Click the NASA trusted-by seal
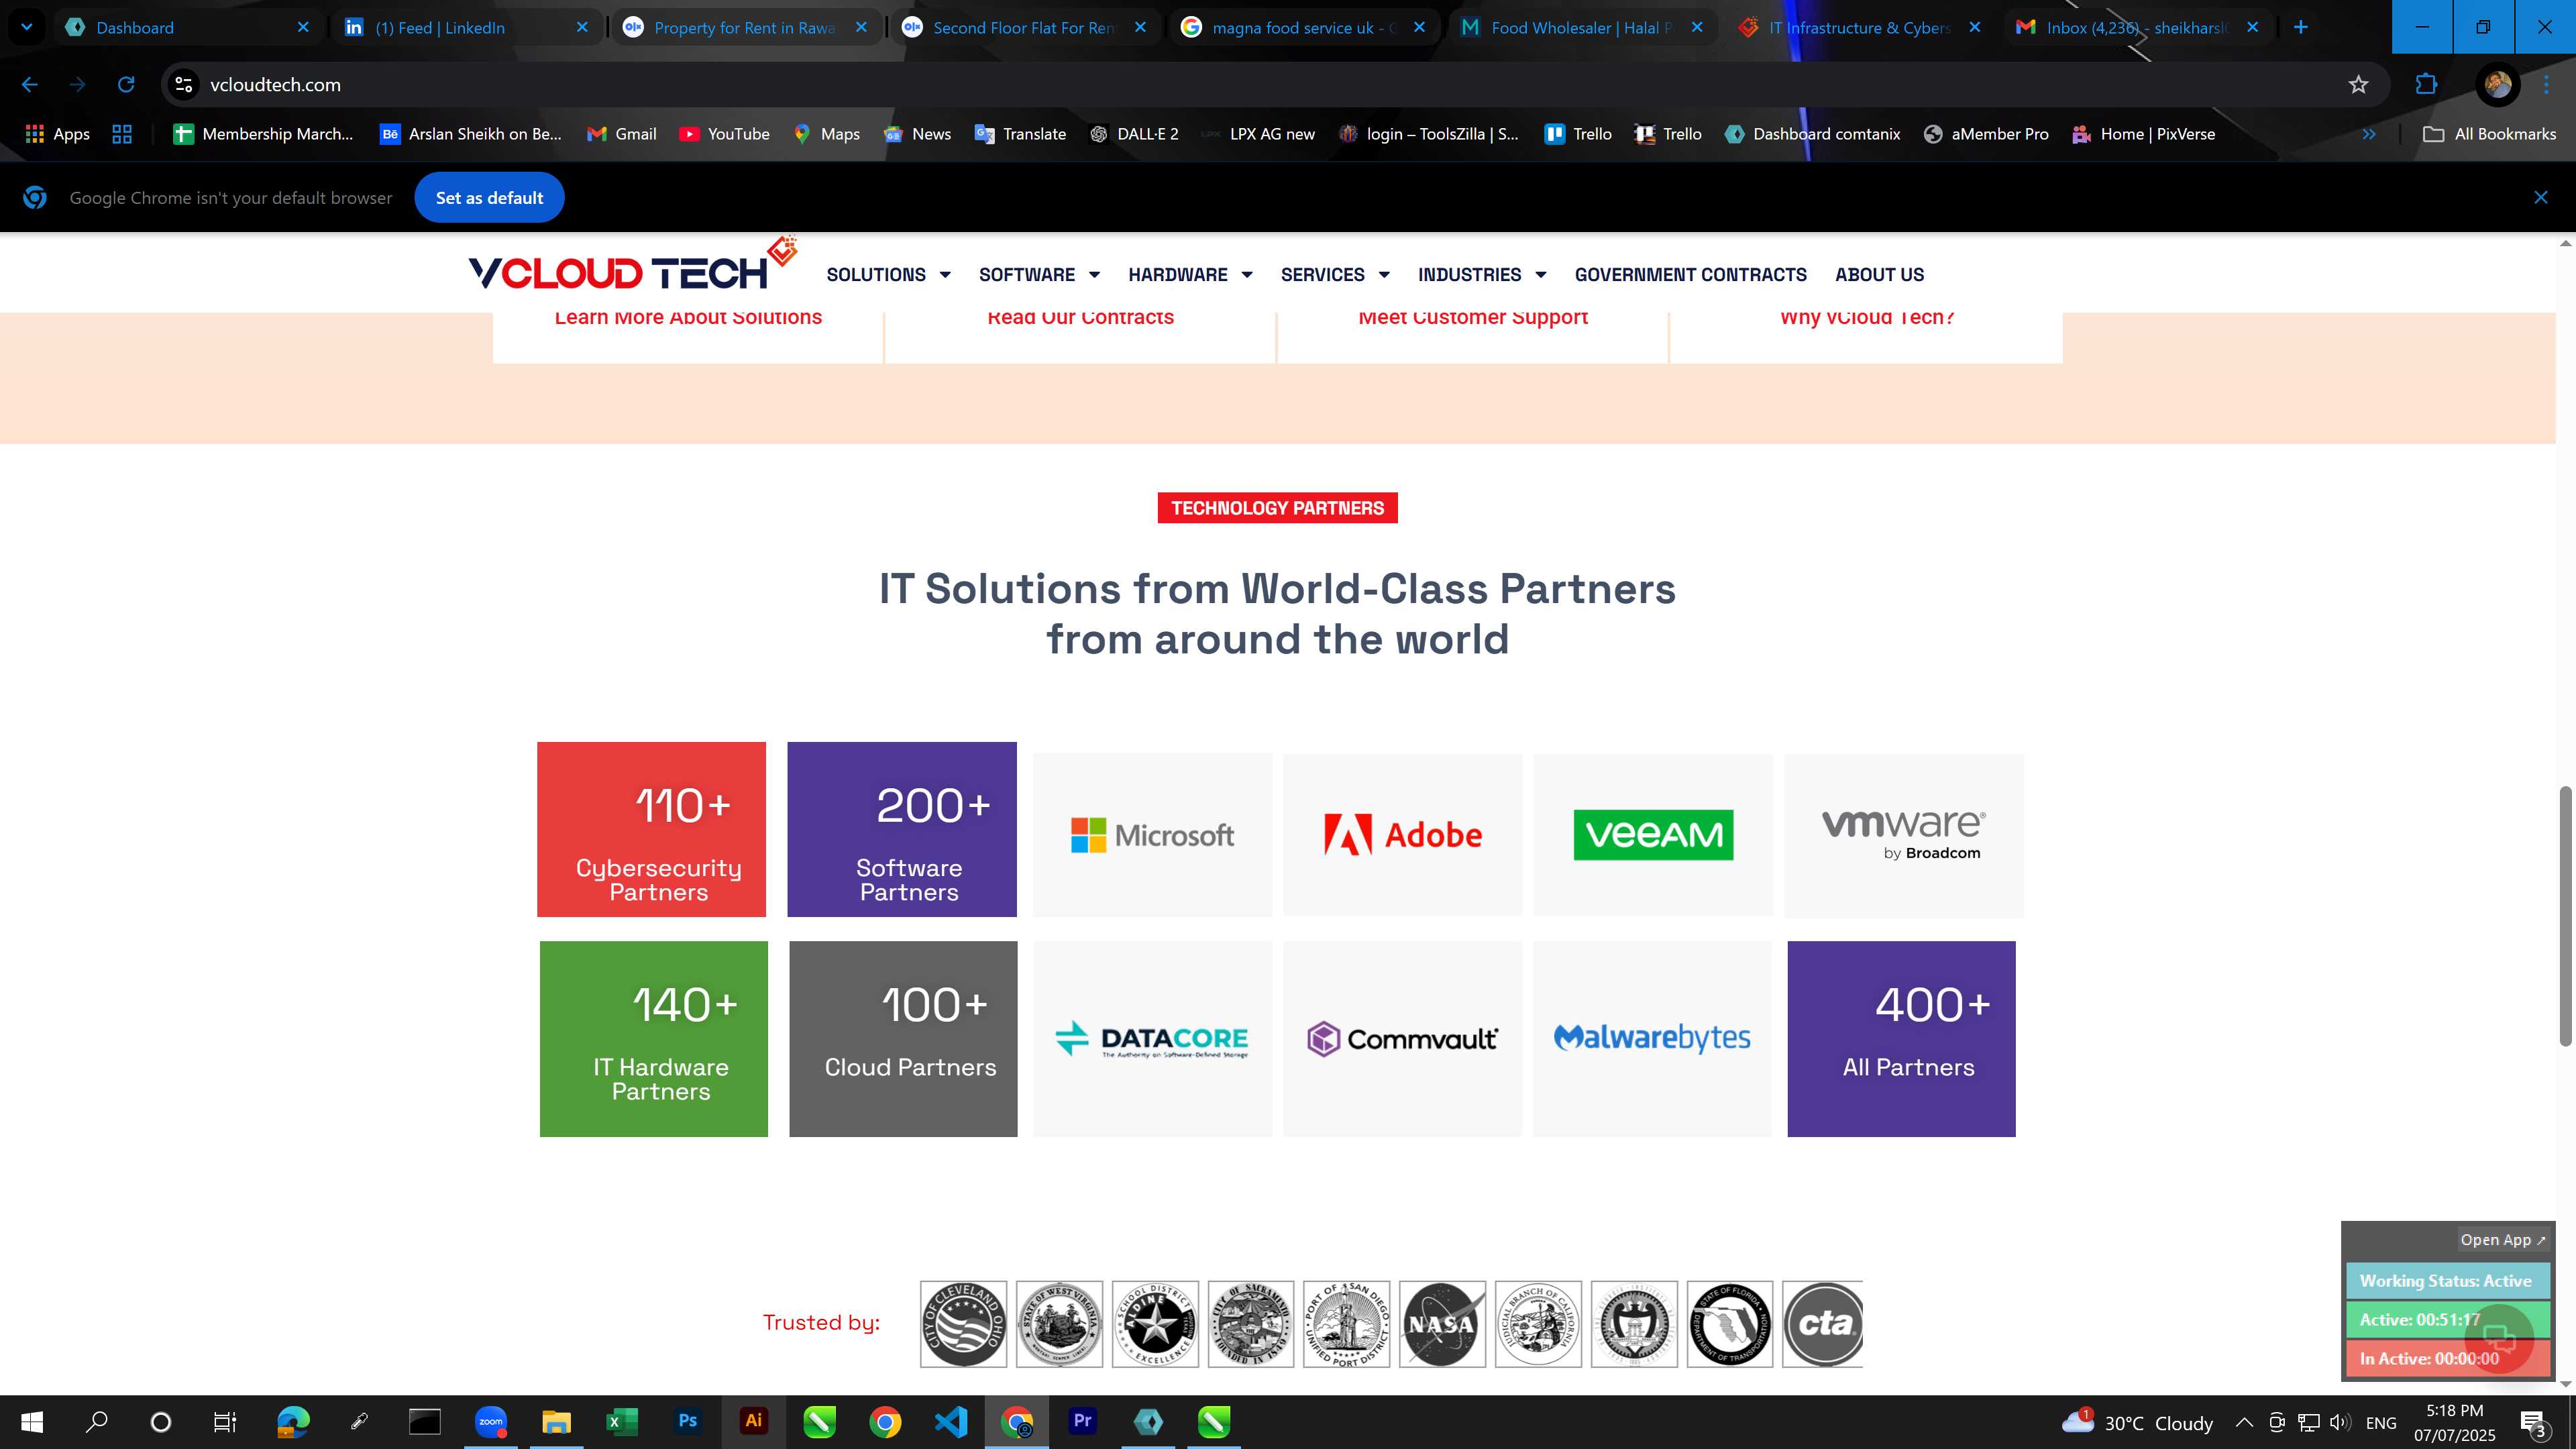Viewport: 2576px width, 1449px height. point(1442,1324)
